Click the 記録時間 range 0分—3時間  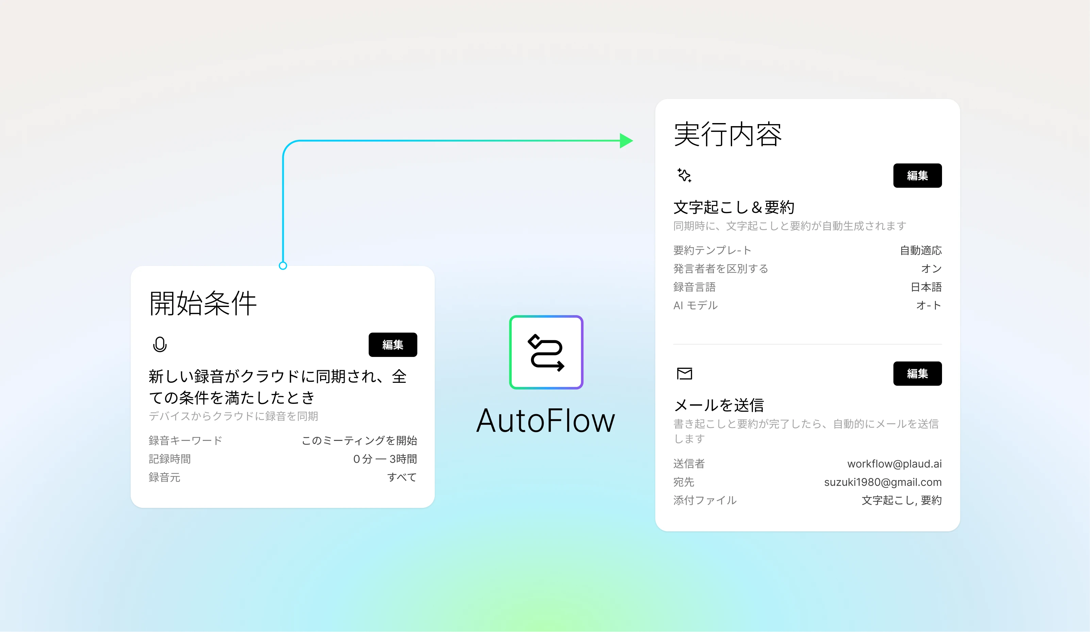click(x=384, y=459)
